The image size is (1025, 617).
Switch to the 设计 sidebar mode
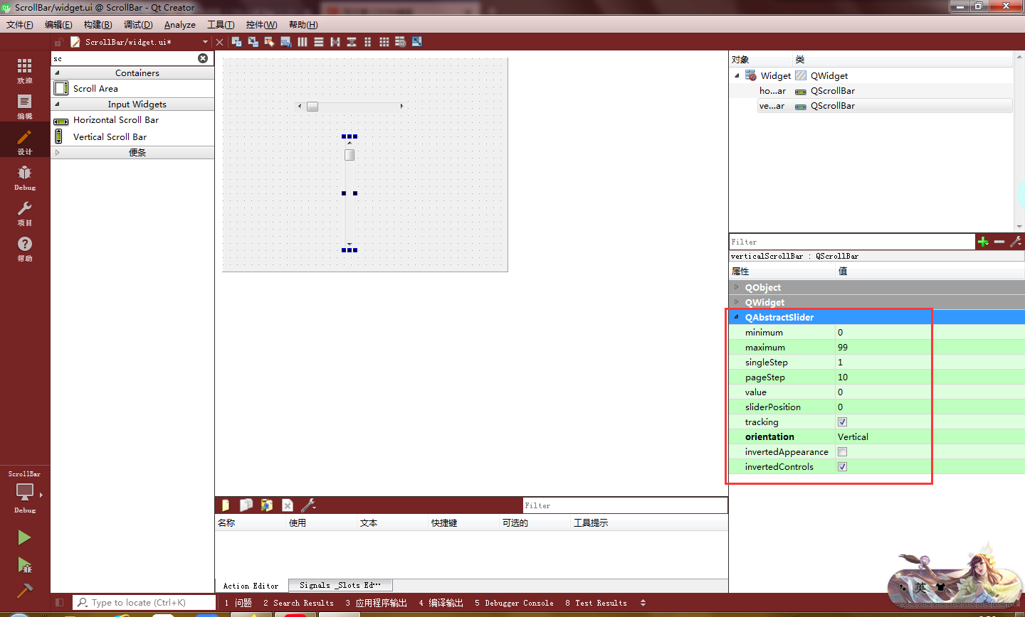pyautogui.click(x=24, y=139)
